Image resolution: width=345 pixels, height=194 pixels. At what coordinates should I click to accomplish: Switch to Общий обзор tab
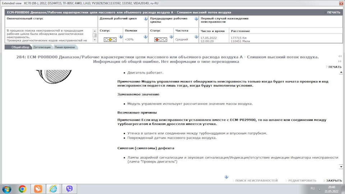tap(18, 47)
